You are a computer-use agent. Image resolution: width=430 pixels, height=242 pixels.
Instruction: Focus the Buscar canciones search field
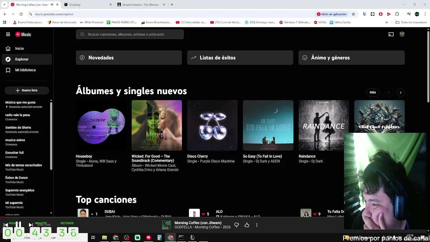point(130,34)
